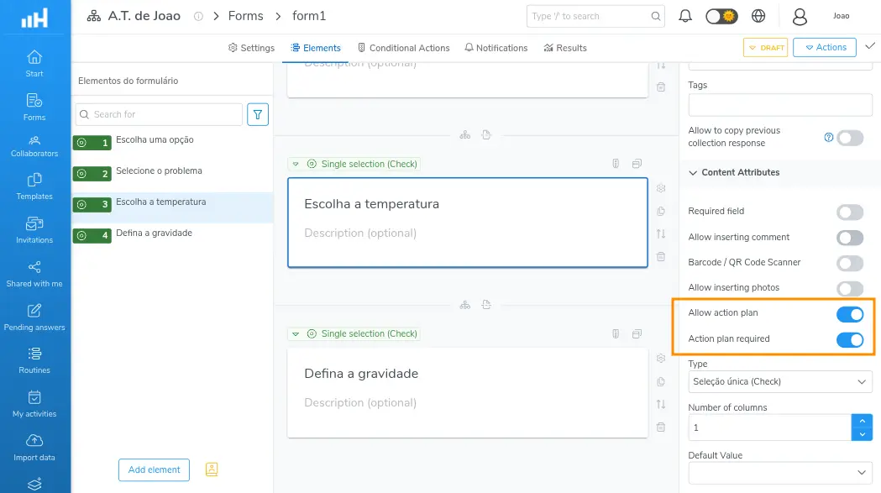Increase Number of columns value
The height and width of the screenshot is (493, 881).
click(x=862, y=421)
